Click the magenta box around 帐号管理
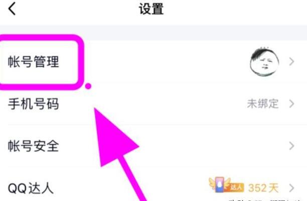This screenshot has width=307, height=201. pos(40,62)
